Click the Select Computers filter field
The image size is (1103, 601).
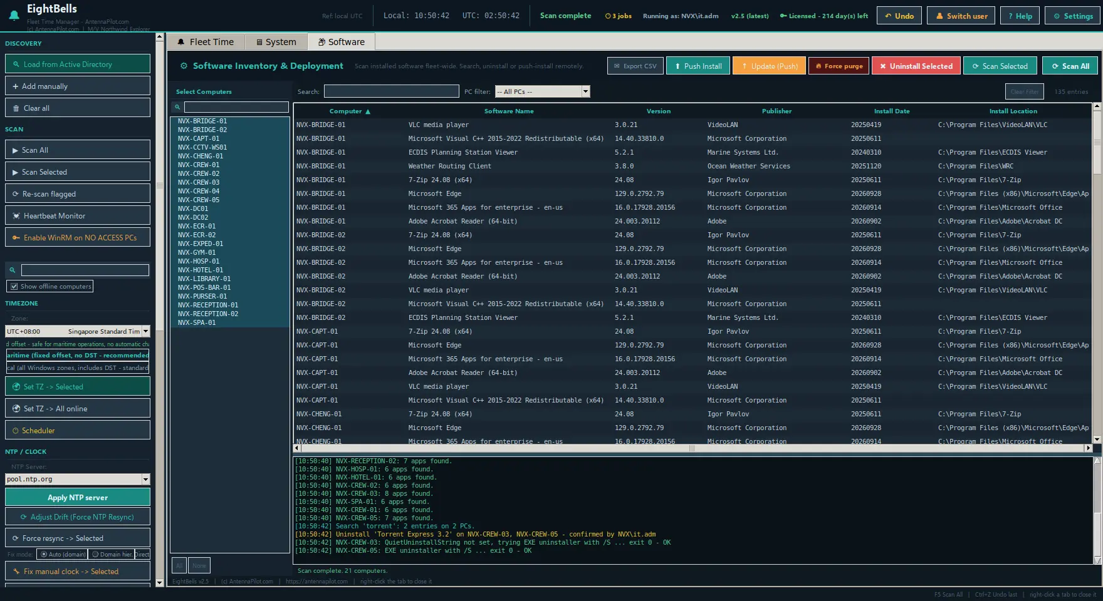[236, 107]
